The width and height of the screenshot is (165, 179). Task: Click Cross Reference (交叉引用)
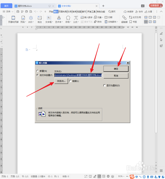click(135, 17)
